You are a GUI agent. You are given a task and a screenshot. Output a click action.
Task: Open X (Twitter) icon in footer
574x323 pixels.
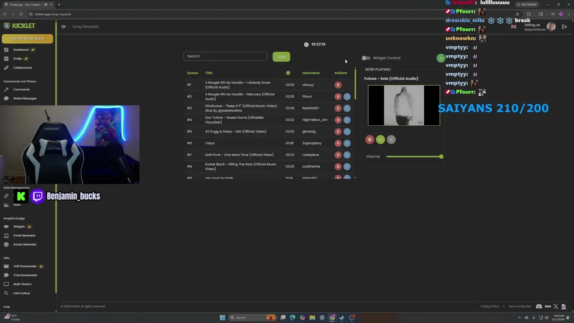556,306
